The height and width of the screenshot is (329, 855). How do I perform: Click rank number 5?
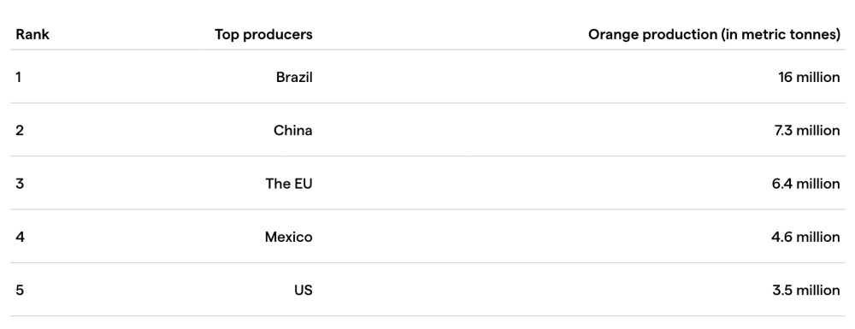point(20,291)
